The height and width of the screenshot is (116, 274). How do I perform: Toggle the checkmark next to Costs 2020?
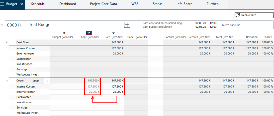pos(47,81)
